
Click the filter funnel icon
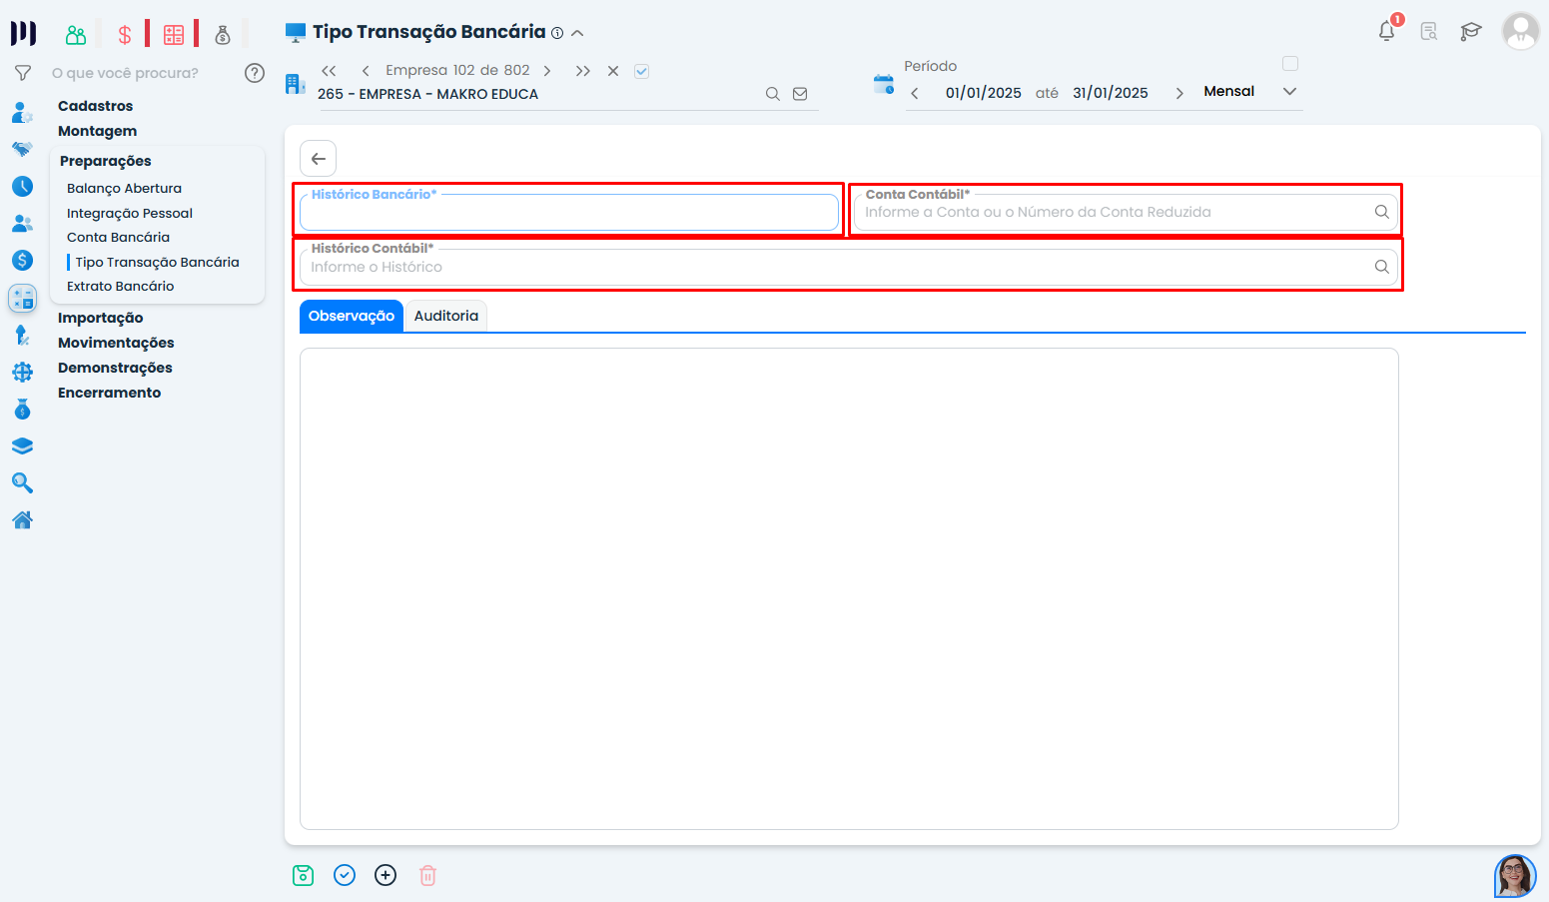click(22, 73)
